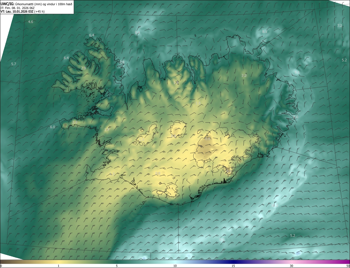Click the 2.8 value label over the Westfjords

(x=84, y=68)
